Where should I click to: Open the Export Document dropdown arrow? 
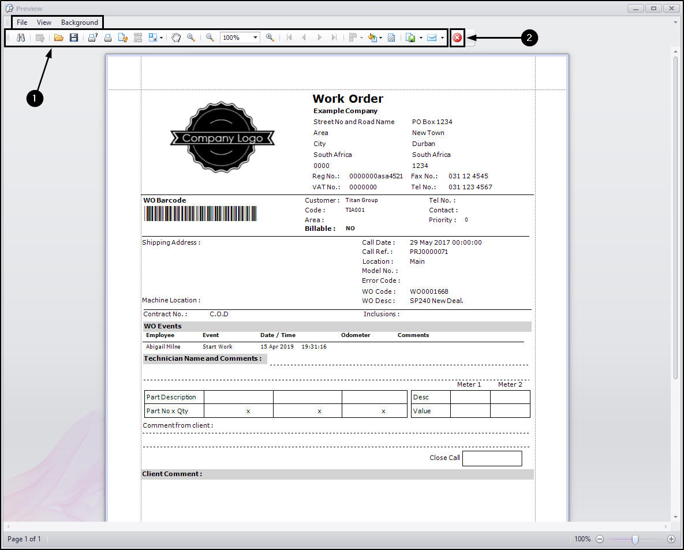click(x=421, y=38)
